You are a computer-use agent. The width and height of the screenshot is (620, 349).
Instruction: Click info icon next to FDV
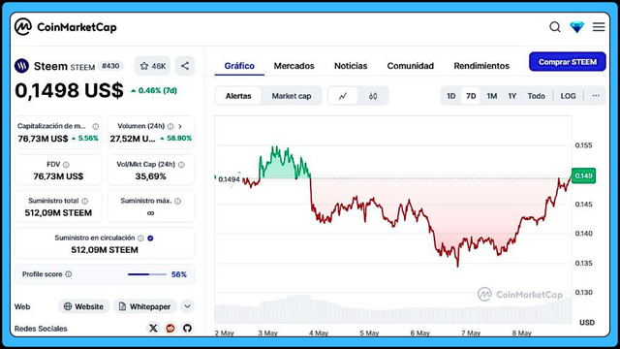click(66, 165)
